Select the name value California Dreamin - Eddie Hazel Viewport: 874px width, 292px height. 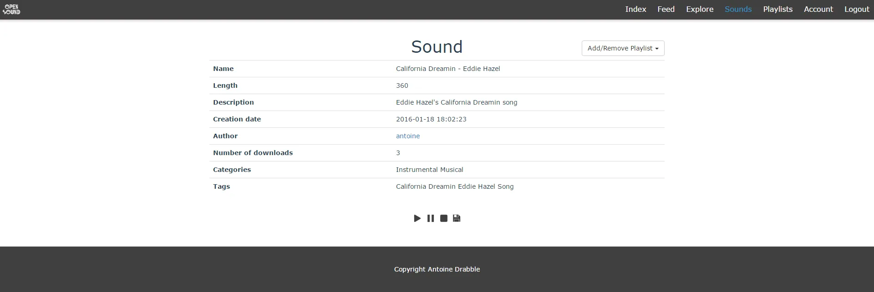(448, 69)
